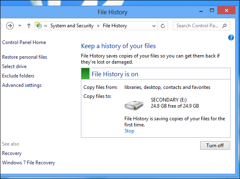240x179 pixels.
Task: Open the Help question mark icon
Action: pyautogui.click(x=231, y=38)
